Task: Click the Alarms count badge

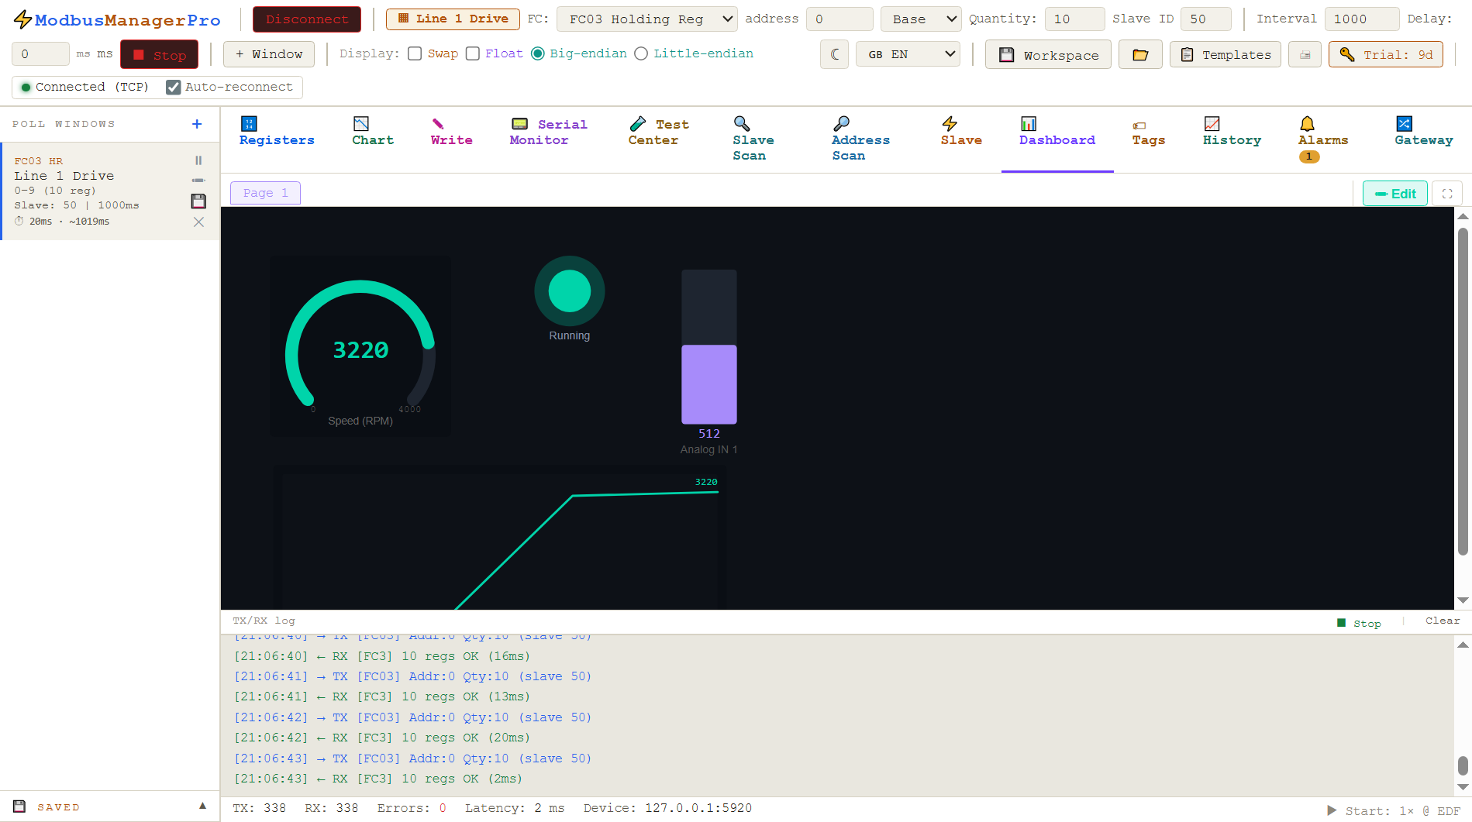Action: [1309, 156]
